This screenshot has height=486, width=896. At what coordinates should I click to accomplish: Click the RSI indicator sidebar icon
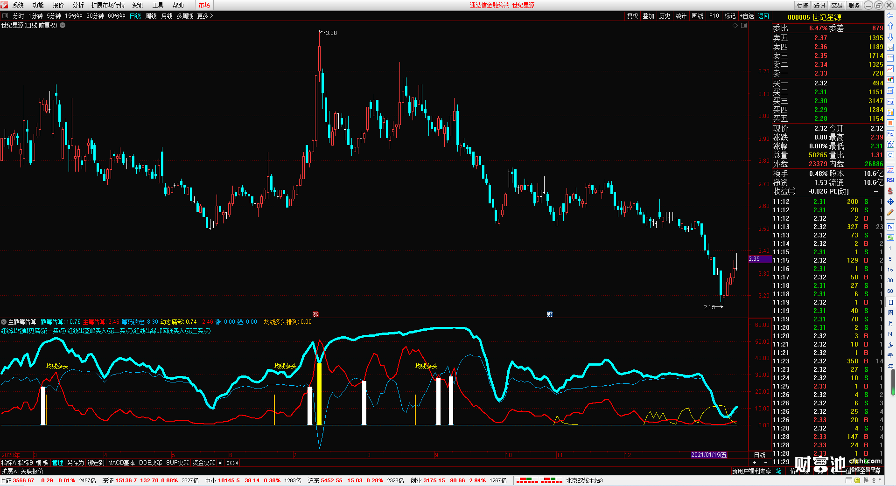click(x=890, y=180)
